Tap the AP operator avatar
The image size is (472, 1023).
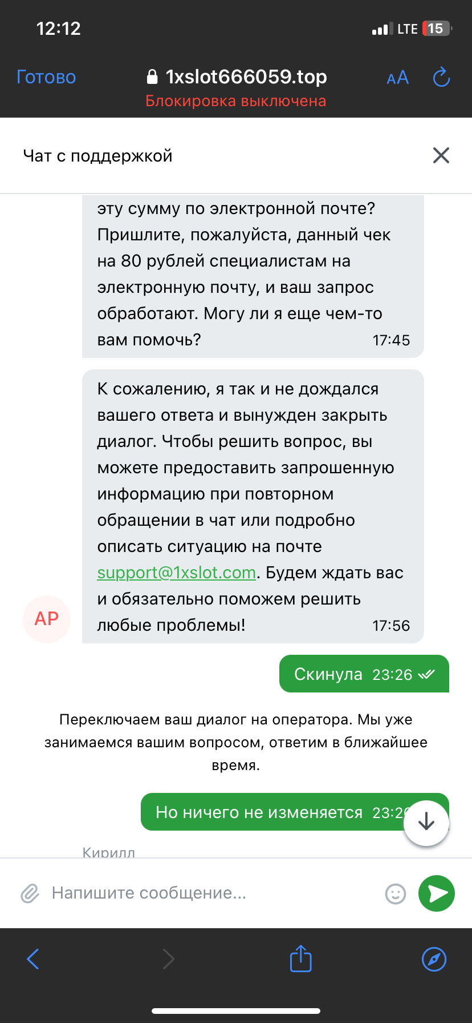[x=47, y=619]
